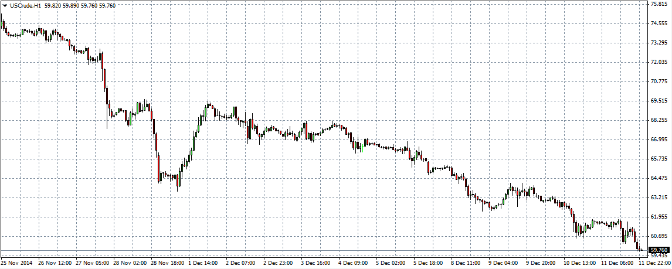Click the 28 Nov 18:00 time label
The height and width of the screenshot is (269, 672).
pyautogui.click(x=168, y=263)
